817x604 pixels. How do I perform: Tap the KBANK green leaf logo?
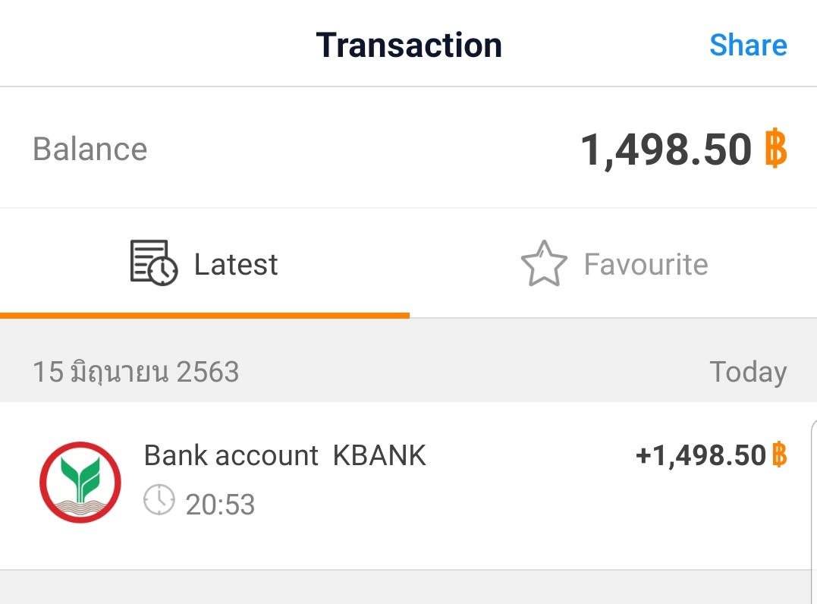(x=80, y=483)
